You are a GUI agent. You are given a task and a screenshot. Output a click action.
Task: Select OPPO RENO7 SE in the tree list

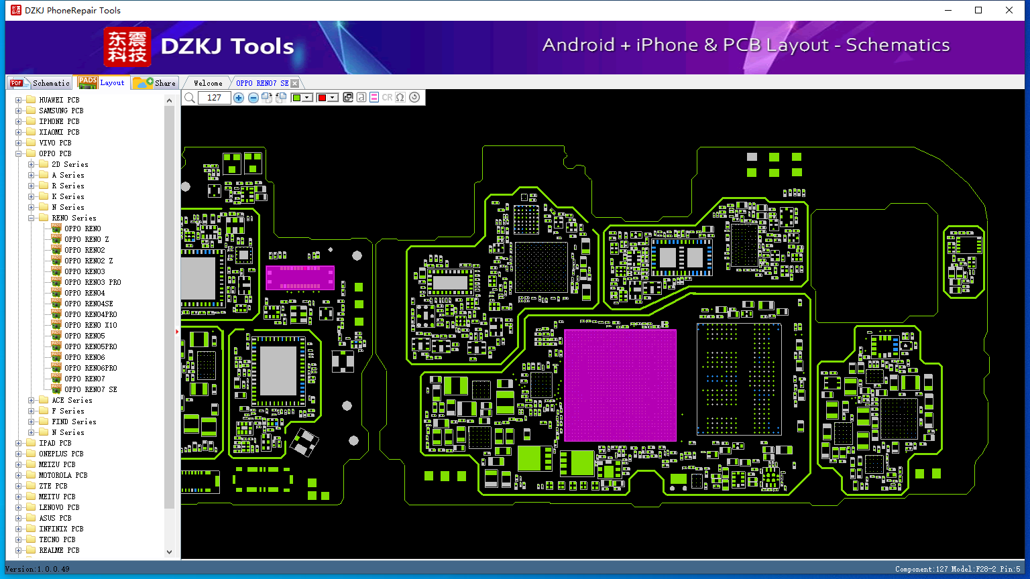(91, 389)
